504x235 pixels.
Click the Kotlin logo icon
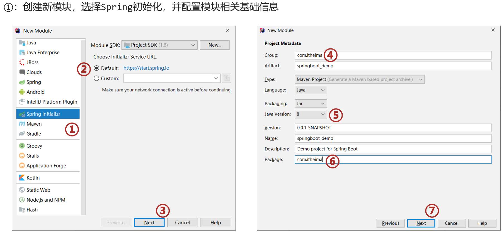click(22, 178)
